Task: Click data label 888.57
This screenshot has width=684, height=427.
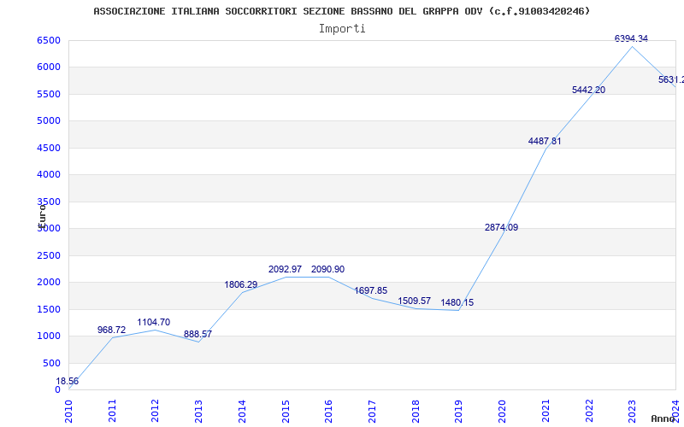Action: (x=198, y=334)
